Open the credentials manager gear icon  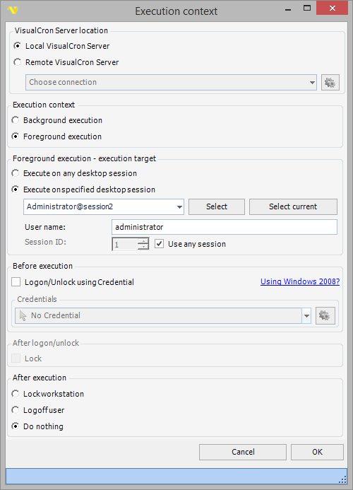325,315
